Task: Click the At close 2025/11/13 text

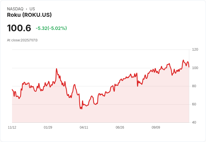Action: (x=22, y=40)
